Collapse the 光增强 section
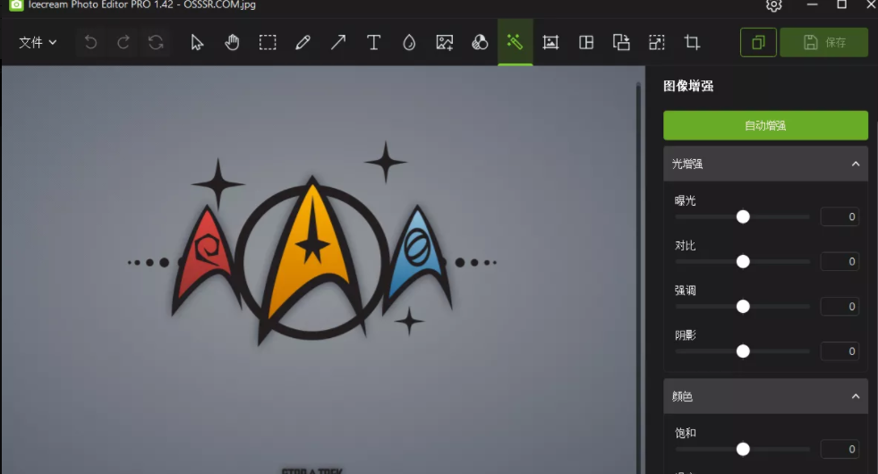878x474 pixels. (x=855, y=164)
